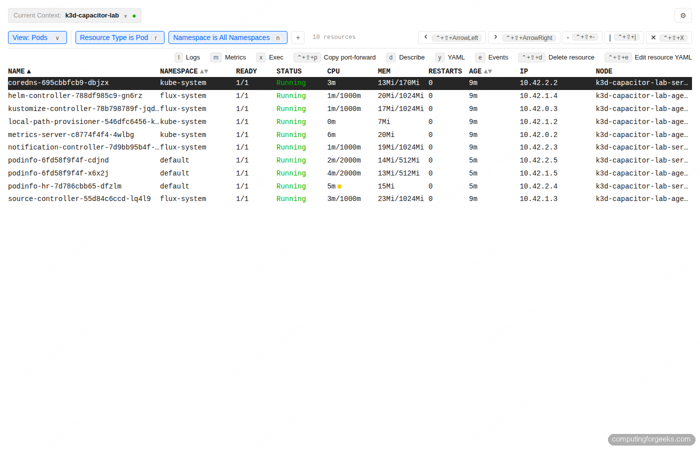Open the Current Context k3d-capacitor-lab dropdown
Image resolution: width=700 pixels, height=450 pixels.
74,15
